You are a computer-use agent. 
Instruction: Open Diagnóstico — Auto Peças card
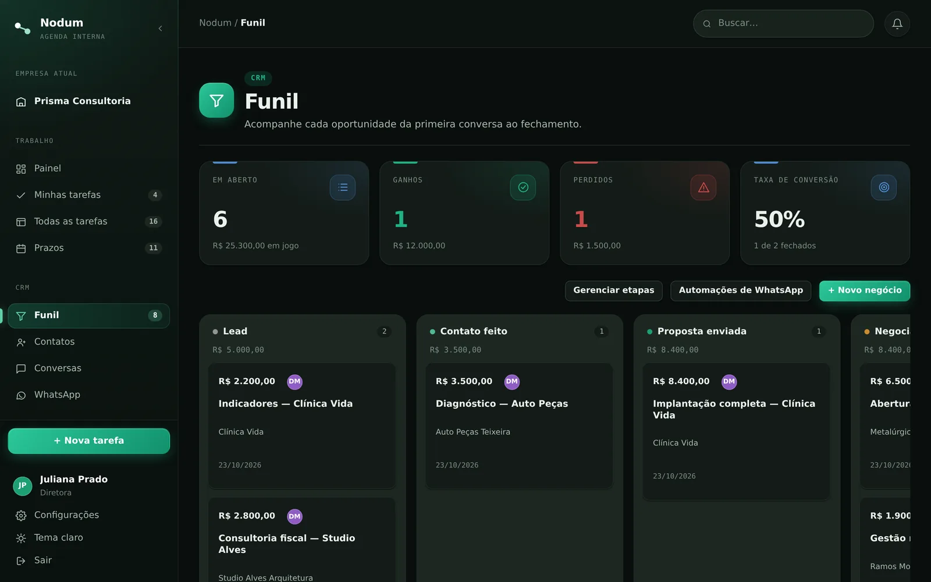click(x=519, y=425)
